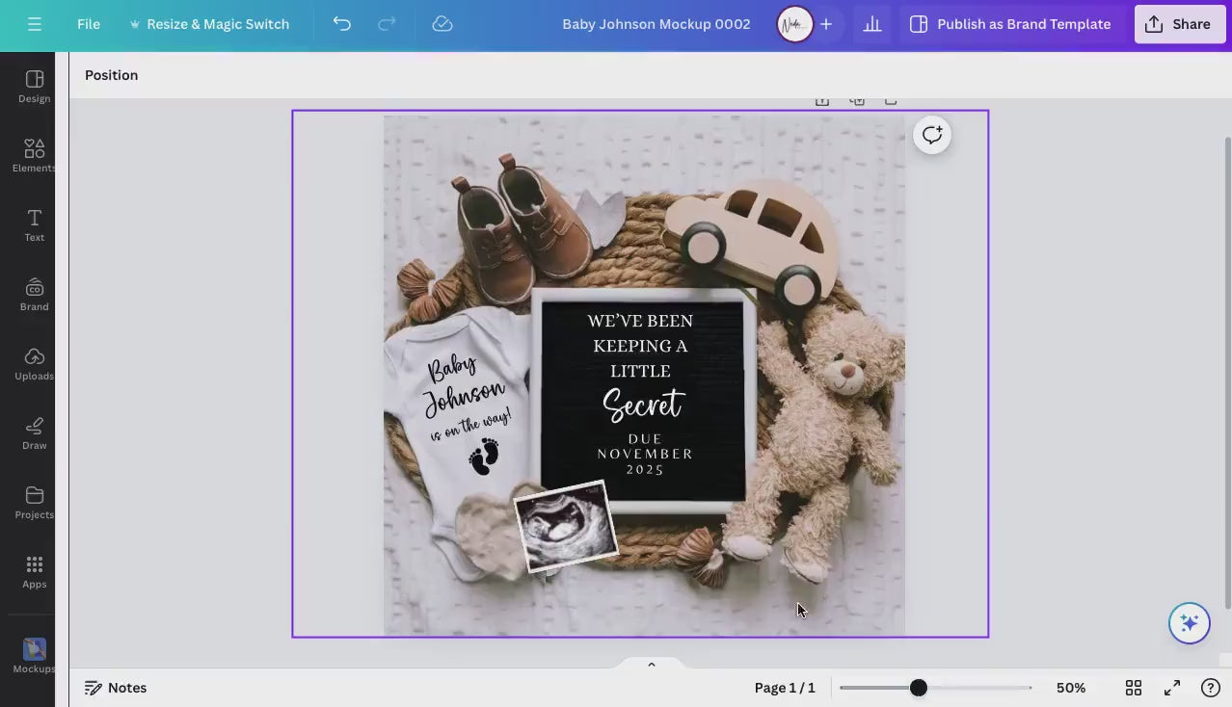Open the Uploads panel
The height and width of the screenshot is (707, 1232).
[34, 363]
